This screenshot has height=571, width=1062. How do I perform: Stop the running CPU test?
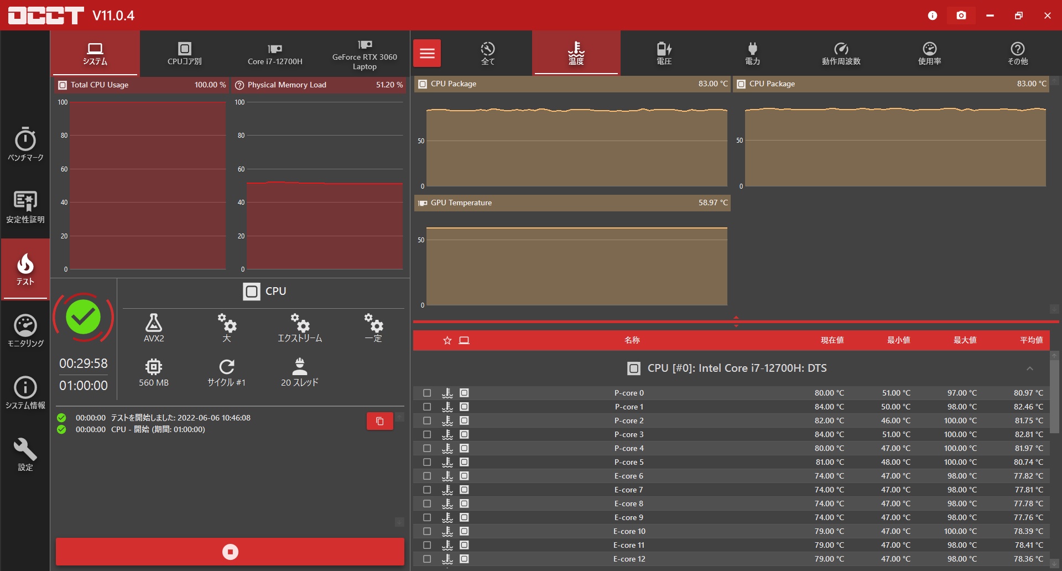(x=230, y=552)
